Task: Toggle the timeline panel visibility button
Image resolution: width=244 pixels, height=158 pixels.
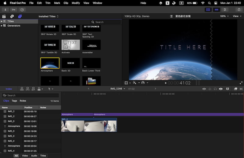Action: point(217,9)
